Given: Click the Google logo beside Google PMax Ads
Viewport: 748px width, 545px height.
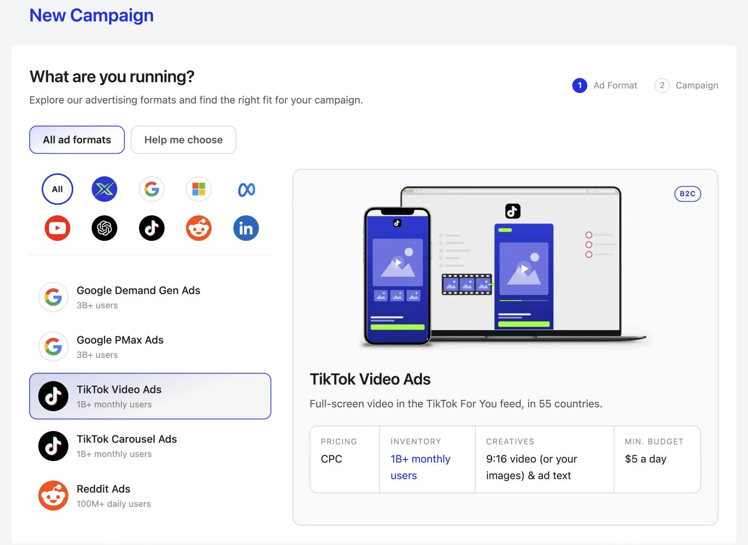Looking at the screenshot, I should click(x=53, y=347).
